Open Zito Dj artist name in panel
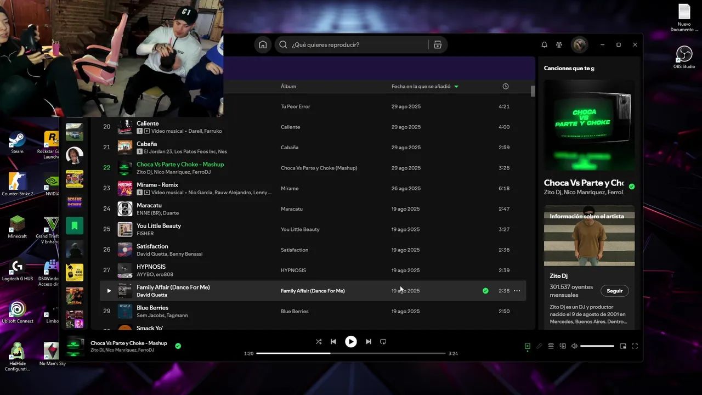The width and height of the screenshot is (702, 395). pyautogui.click(x=559, y=276)
